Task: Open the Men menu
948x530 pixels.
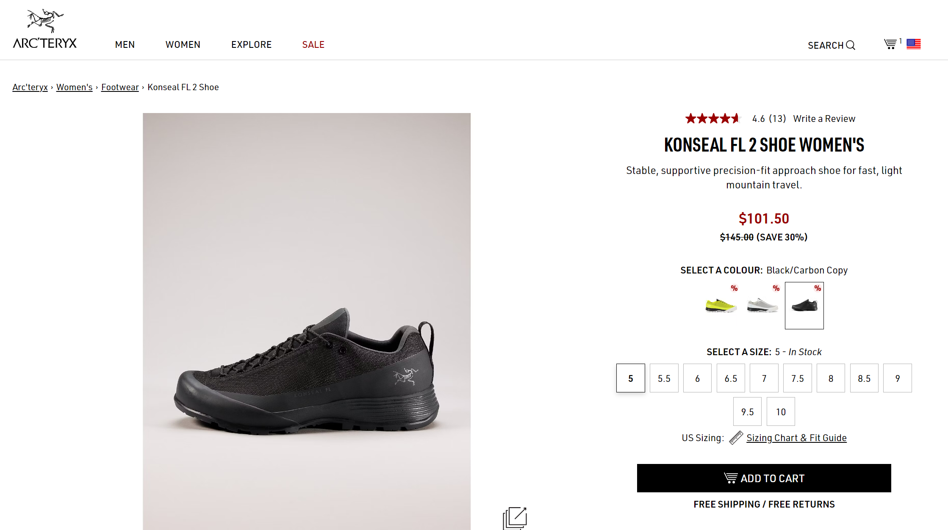Action: tap(125, 44)
